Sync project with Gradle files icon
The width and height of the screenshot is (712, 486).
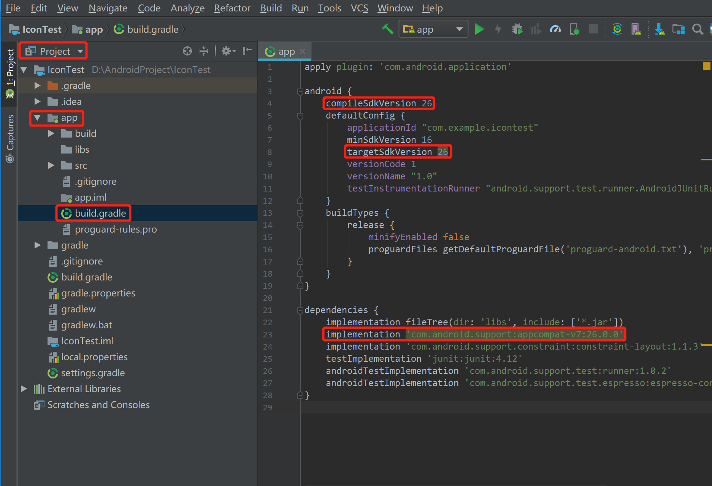tap(617, 29)
